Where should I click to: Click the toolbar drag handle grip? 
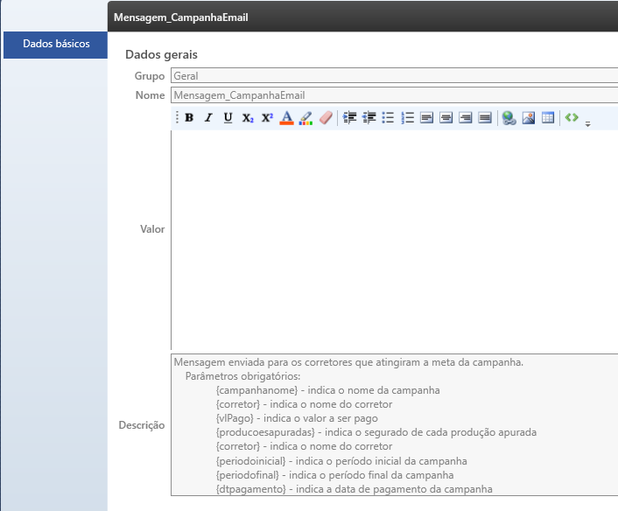coord(177,117)
